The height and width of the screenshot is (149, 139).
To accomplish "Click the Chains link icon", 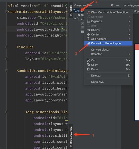I will coord(88,30).
